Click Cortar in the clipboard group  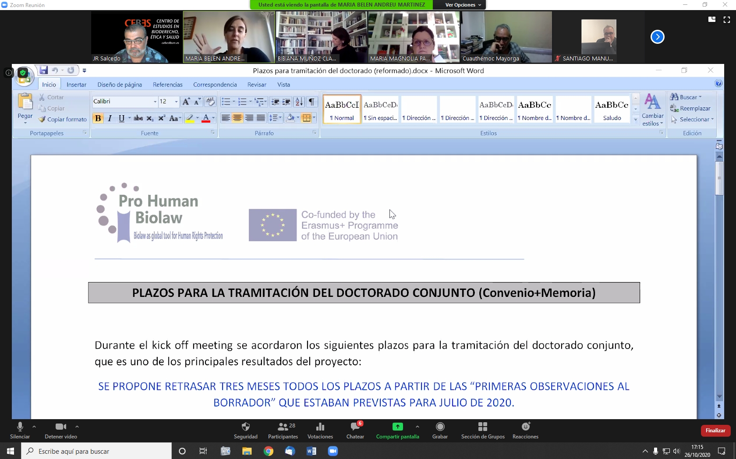tap(51, 97)
